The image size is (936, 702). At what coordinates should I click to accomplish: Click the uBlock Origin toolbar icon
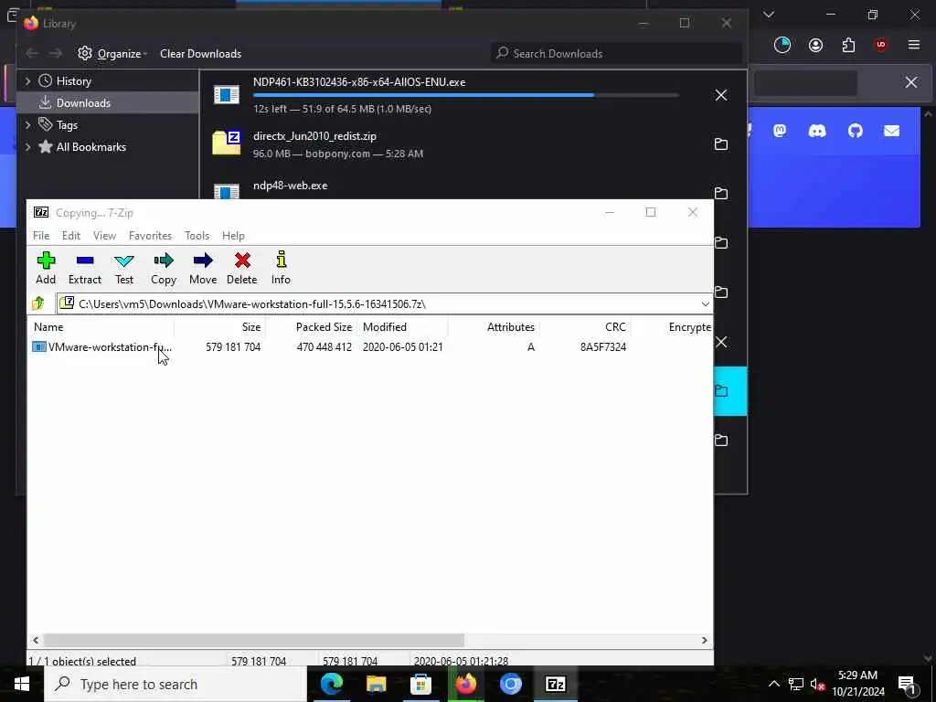click(881, 45)
